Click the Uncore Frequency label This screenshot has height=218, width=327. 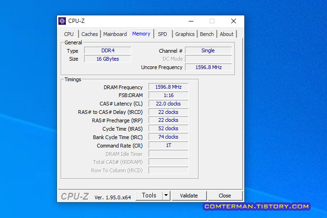point(162,67)
